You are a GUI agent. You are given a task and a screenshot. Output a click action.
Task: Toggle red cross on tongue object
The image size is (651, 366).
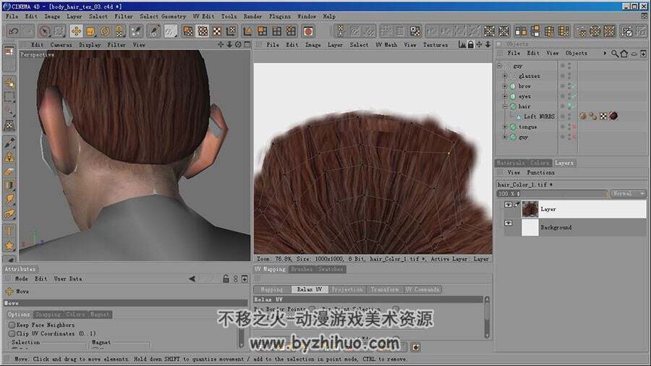tap(574, 127)
